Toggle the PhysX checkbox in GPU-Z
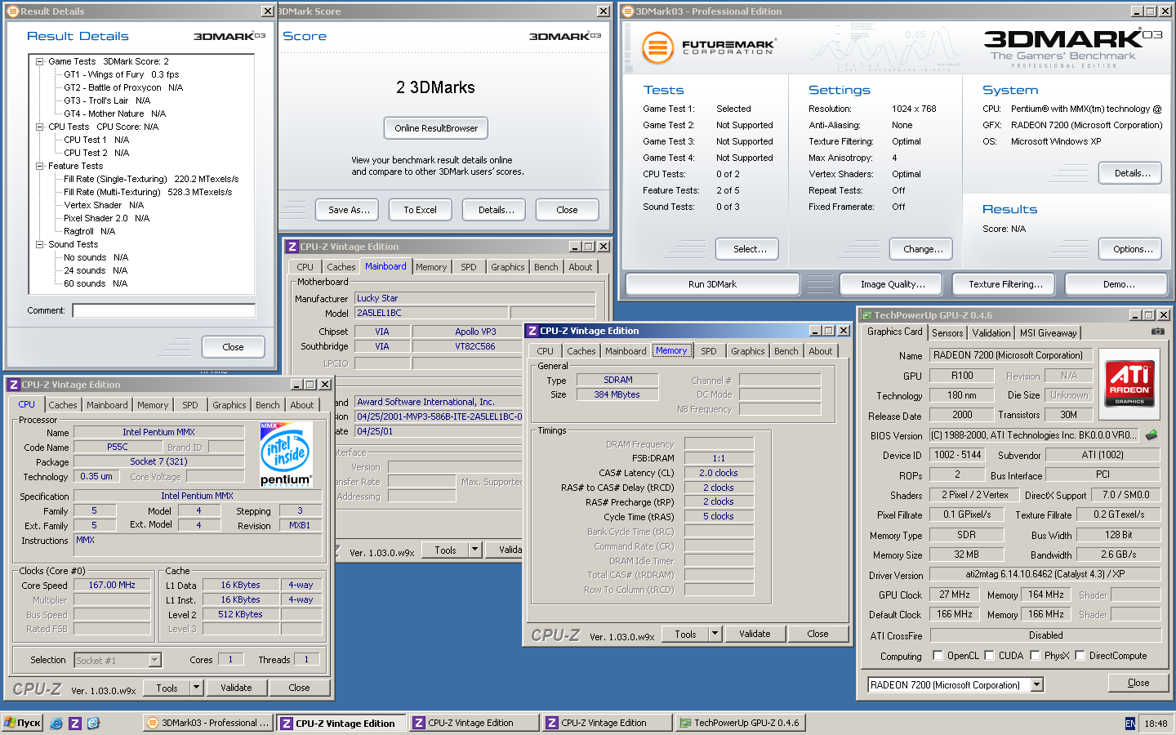1176x735 pixels. point(1035,656)
